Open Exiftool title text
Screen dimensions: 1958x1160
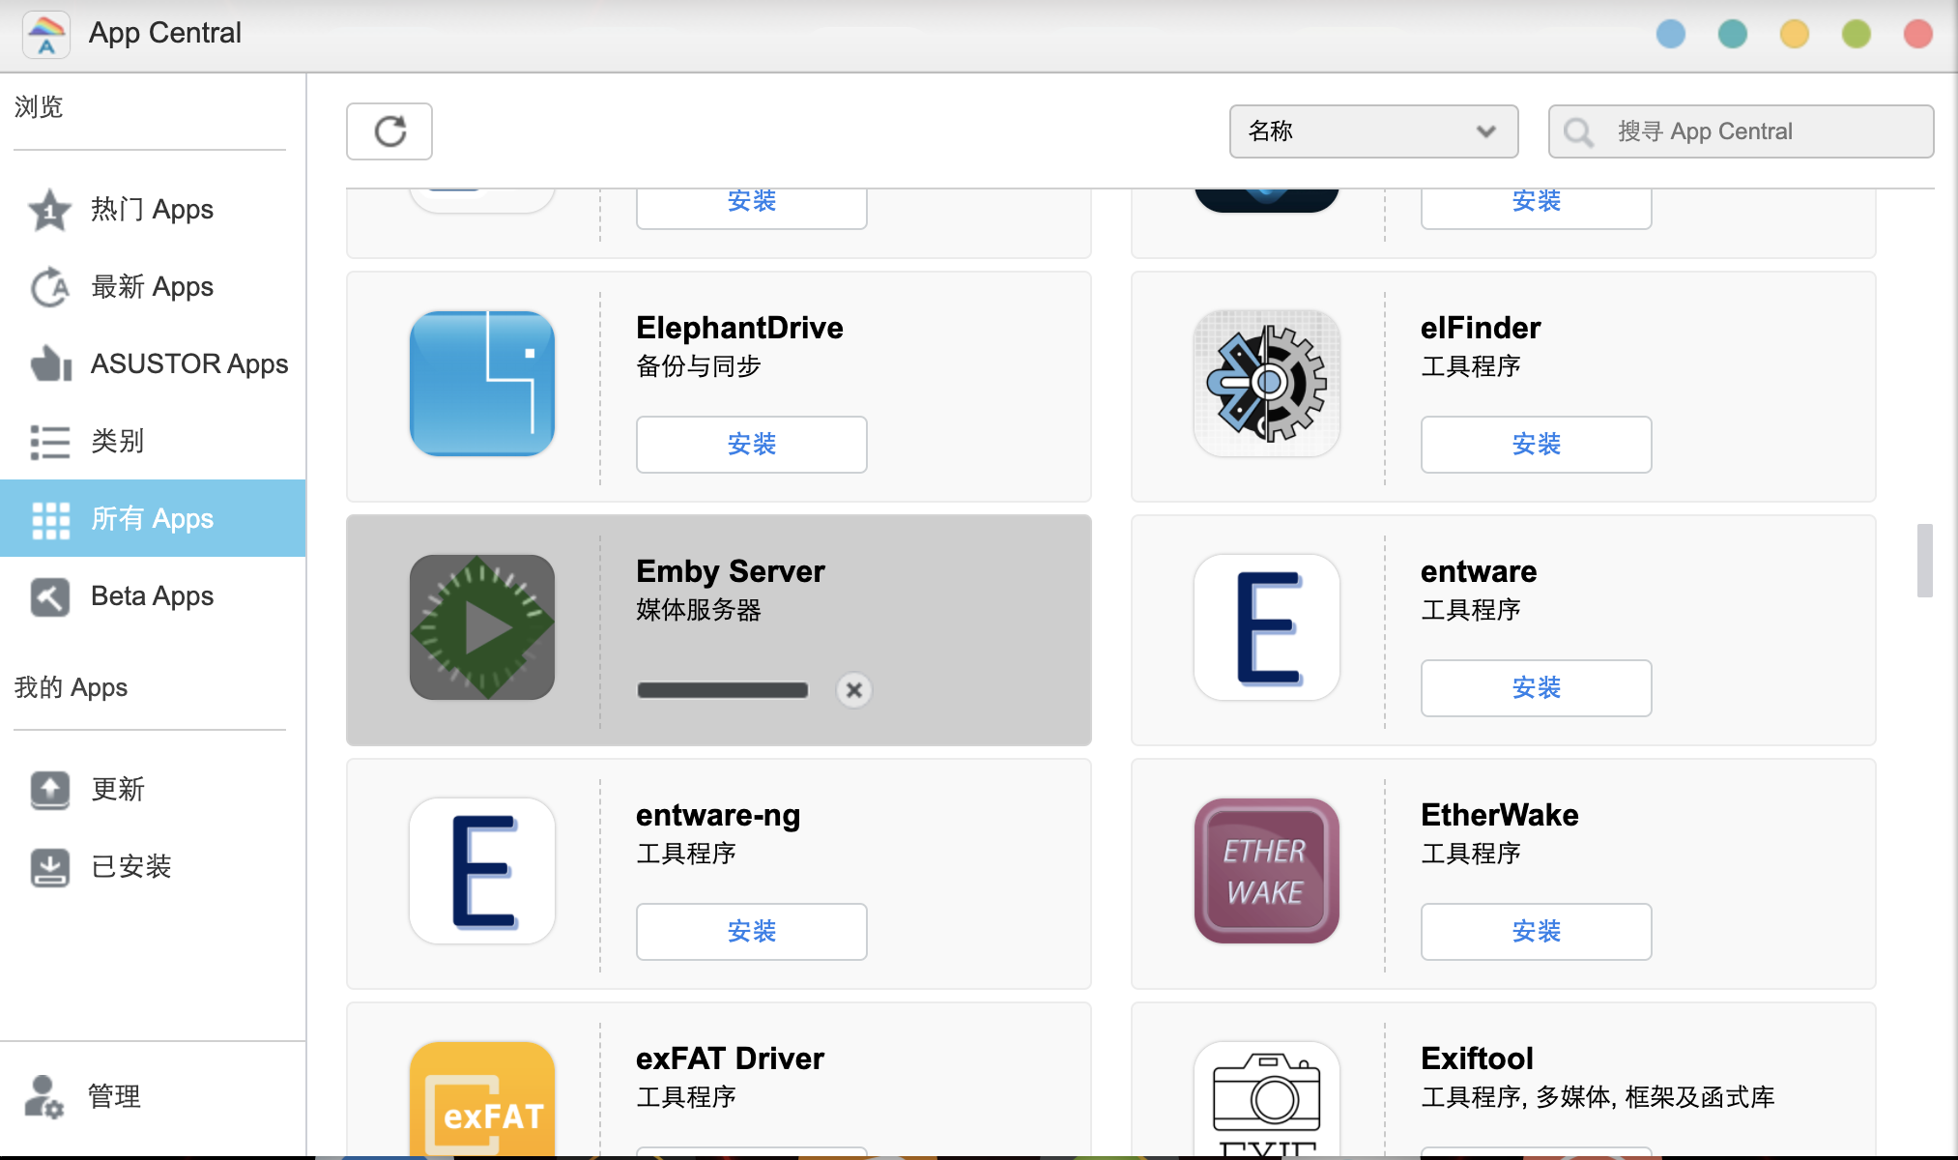tap(1478, 1058)
